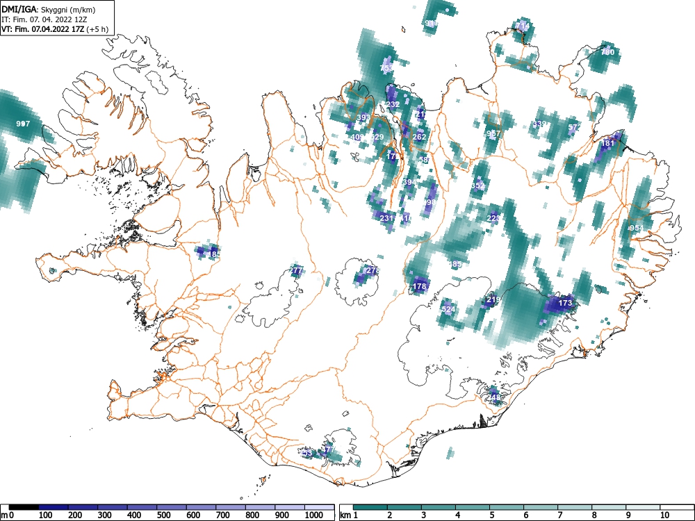Click the dark navy 100–200 m legend swatch
Image resolution: width=695 pixels, height=521 pixels.
coord(54,507)
